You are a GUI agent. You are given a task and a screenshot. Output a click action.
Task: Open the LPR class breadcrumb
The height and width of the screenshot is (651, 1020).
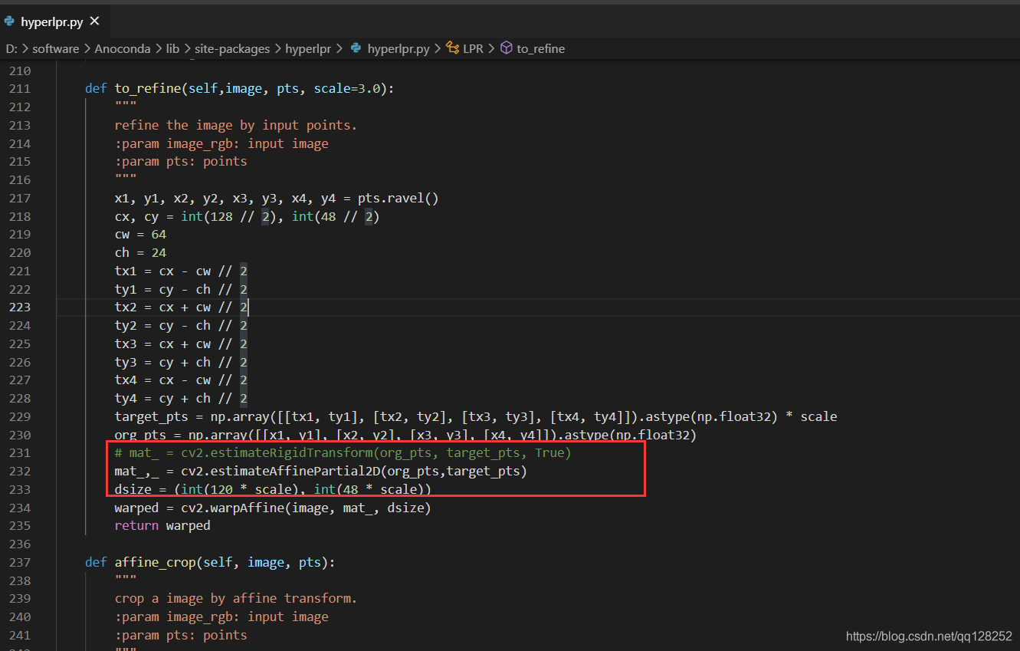473,48
